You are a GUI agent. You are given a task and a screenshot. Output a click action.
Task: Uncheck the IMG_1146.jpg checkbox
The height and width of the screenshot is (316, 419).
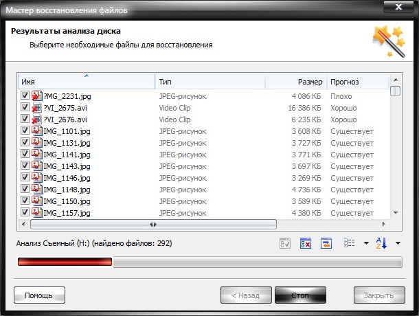tap(25, 177)
